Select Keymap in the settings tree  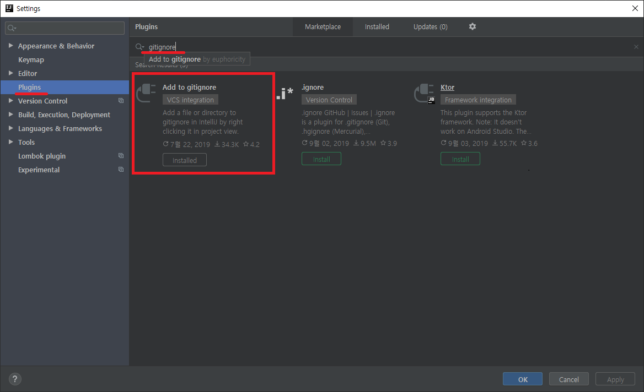pos(31,60)
